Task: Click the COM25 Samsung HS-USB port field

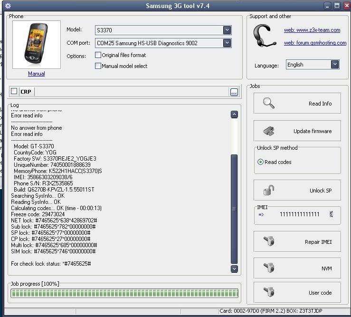Action: click(163, 43)
